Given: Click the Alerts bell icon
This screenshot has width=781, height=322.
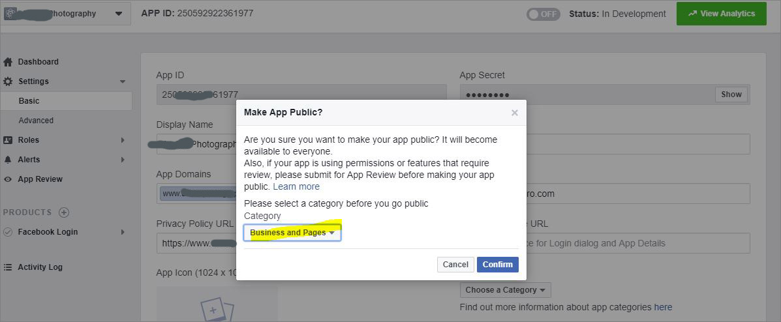Looking at the screenshot, I should tap(7, 160).
